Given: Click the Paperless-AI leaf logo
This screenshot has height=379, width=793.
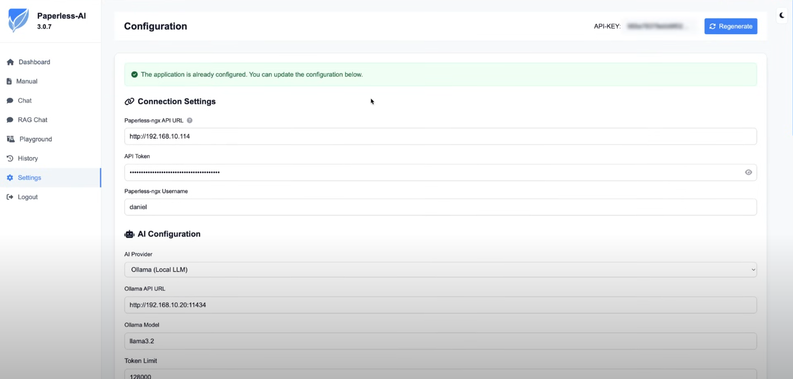Looking at the screenshot, I should [x=18, y=21].
